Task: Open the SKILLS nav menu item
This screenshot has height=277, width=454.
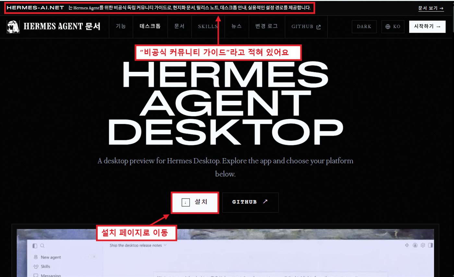Action: tap(208, 27)
